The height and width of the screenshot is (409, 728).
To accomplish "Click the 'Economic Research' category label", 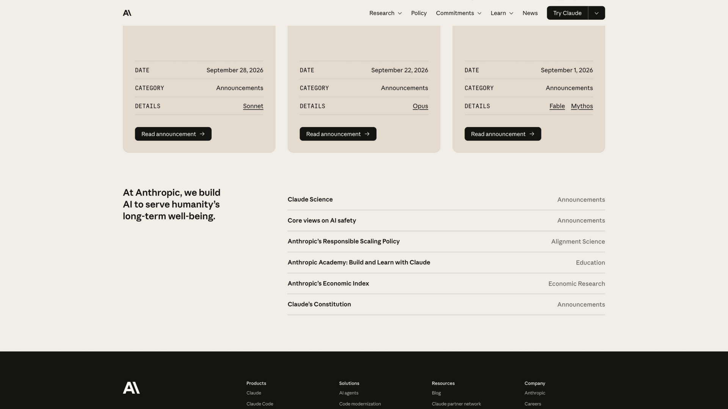I will 576,284.
